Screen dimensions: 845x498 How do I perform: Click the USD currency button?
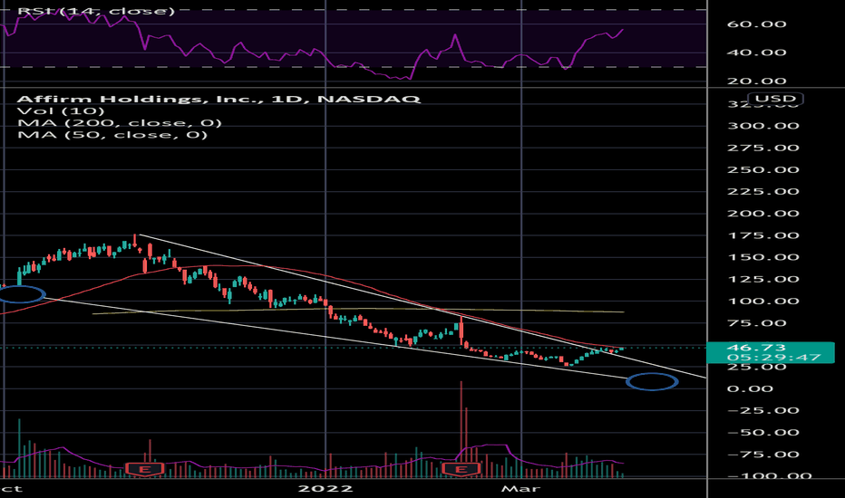[775, 99]
